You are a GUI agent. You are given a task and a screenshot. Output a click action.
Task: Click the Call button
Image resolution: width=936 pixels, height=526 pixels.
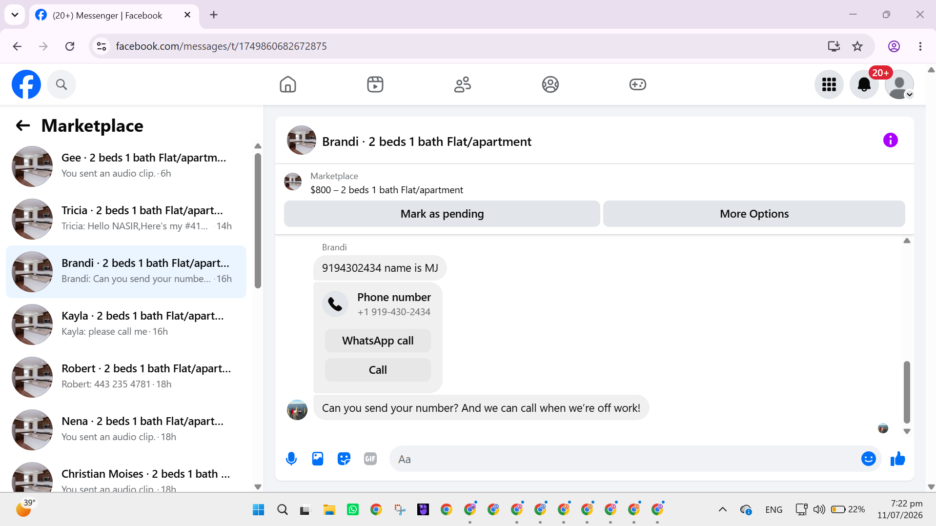coord(378,370)
